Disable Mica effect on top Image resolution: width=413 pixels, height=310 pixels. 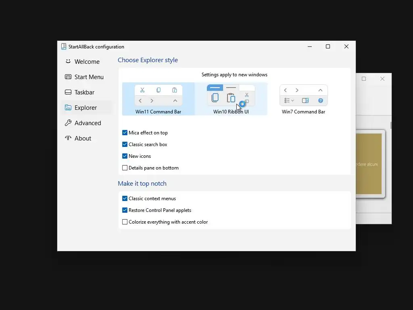(x=125, y=132)
